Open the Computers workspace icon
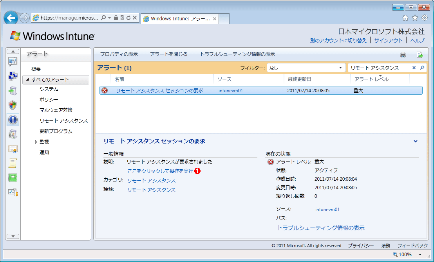This screenshot has height=262, width=434. [x=13, y=76]
